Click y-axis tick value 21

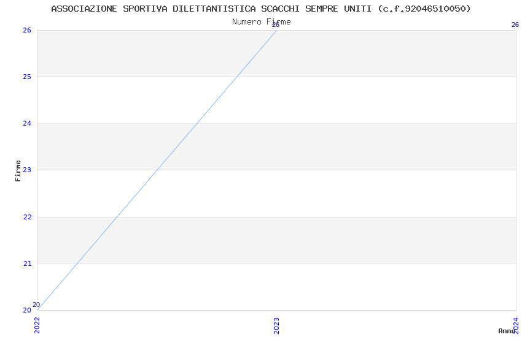(x=27, y=263)
